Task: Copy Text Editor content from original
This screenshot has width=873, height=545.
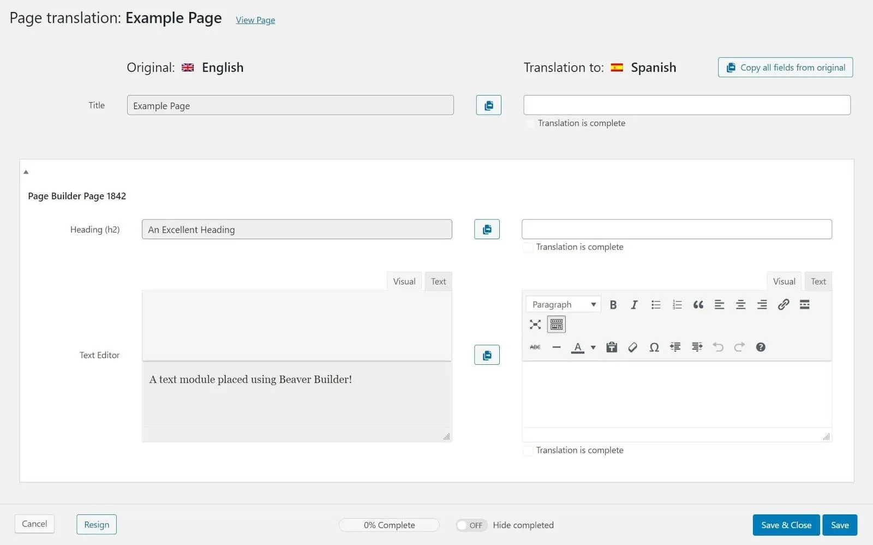Action: coord(487,355)
